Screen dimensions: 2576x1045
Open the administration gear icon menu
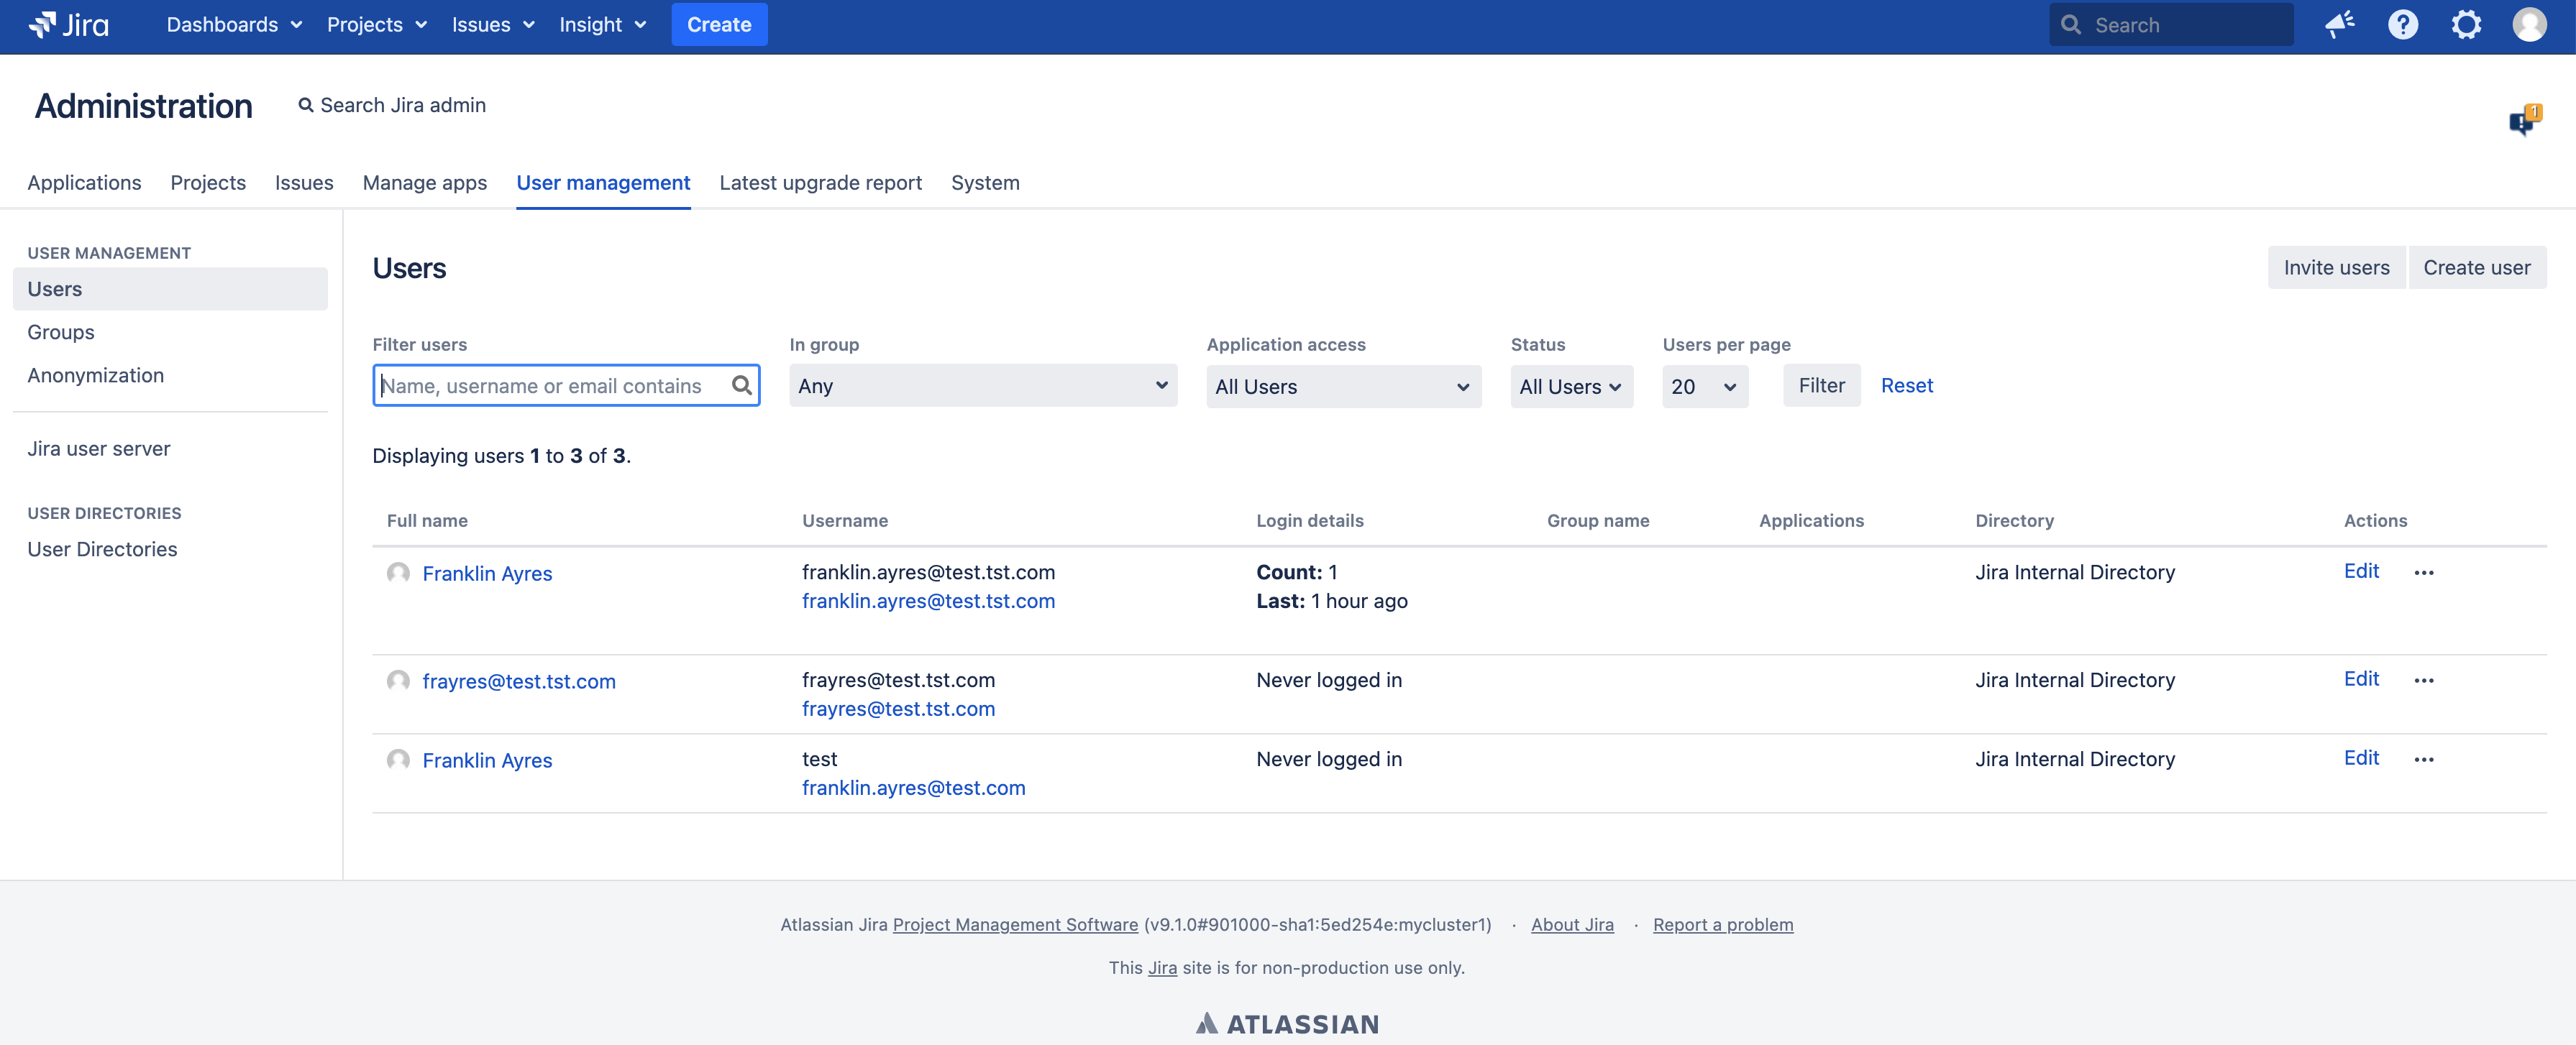pos(2465,24)
